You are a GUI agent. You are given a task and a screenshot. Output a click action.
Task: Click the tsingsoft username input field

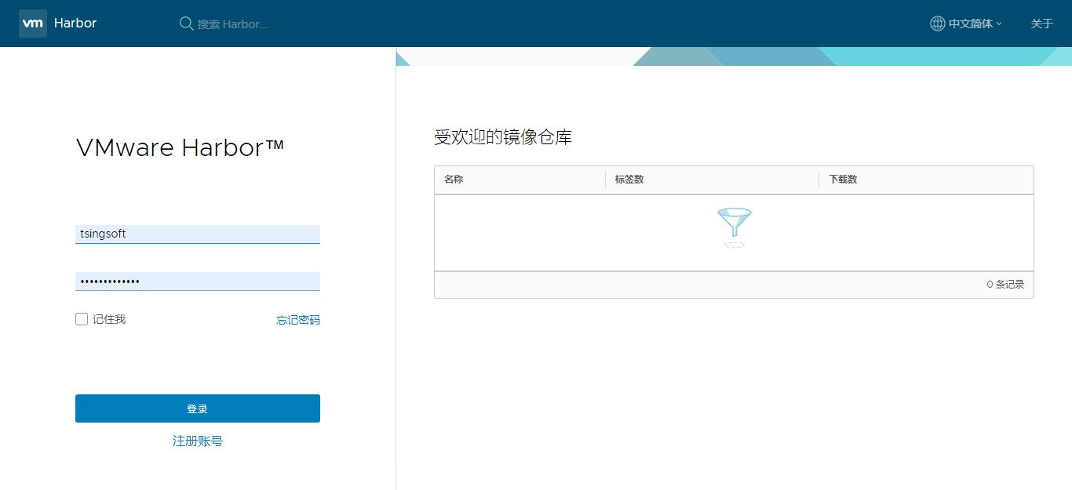pos(197,233)
